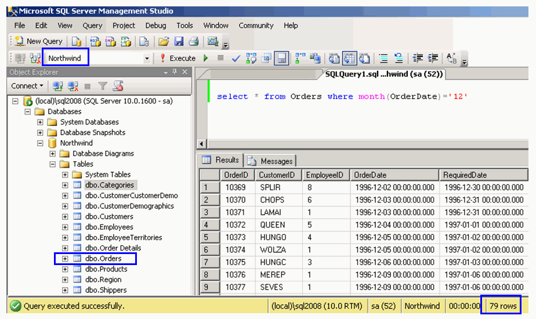This screenshot has height=319, width=536.
Task: Click the Parse checkmark icon
Action: pyautogui.click(x=236, y=58)
